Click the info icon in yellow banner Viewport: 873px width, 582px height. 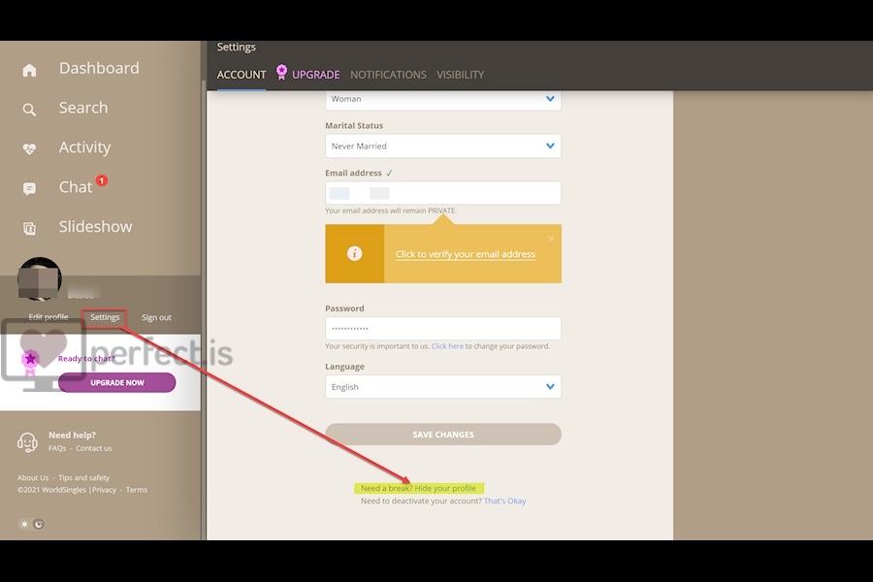click(x=355, y=253)
